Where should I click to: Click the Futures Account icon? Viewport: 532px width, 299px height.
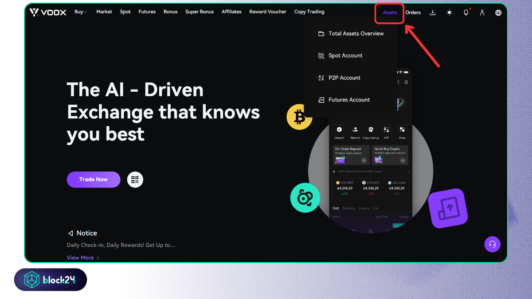click(321, 100)
